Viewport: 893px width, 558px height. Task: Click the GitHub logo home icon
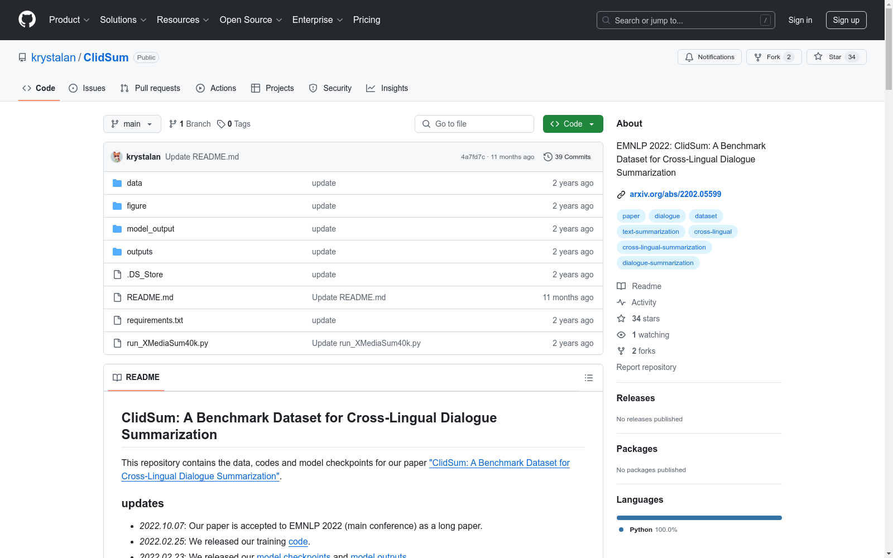27,20
